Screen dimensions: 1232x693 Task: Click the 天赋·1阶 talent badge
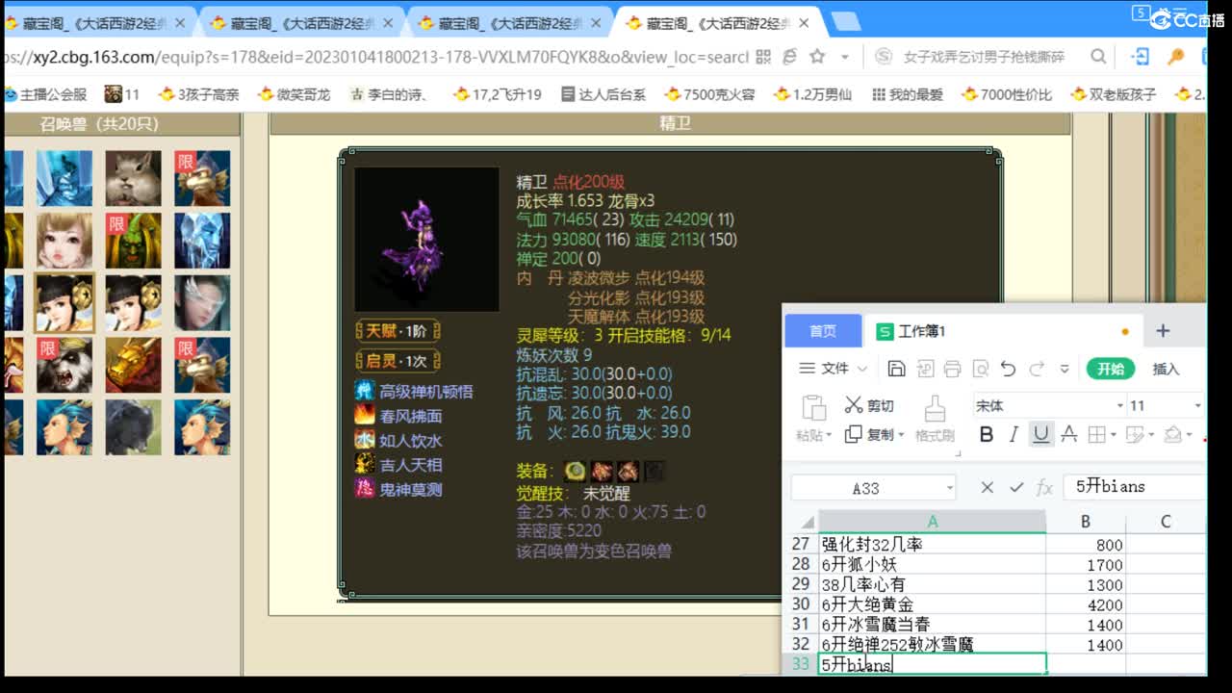[x=398, y=331]
